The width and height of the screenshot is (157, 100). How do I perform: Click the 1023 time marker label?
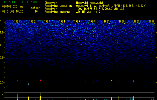tap(47, 21)
